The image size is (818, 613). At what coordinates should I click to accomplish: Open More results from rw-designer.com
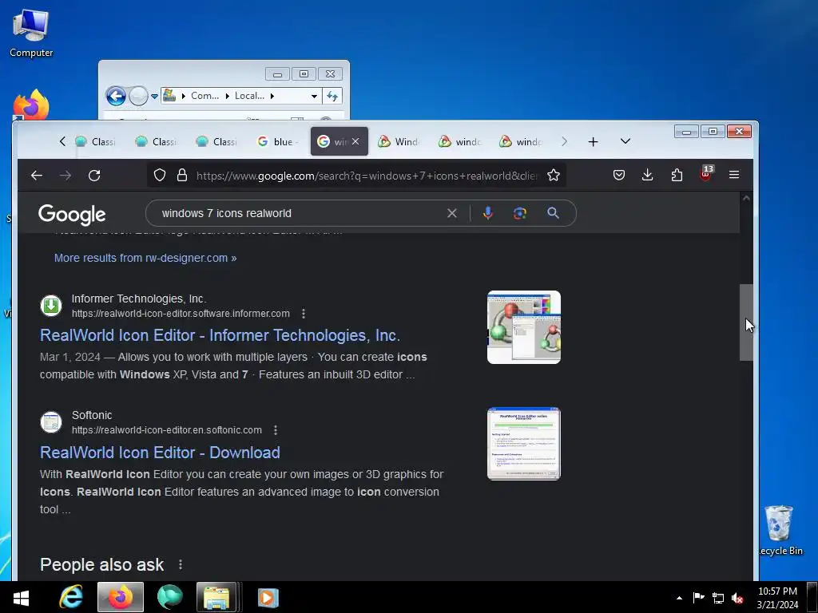[145, 258]
